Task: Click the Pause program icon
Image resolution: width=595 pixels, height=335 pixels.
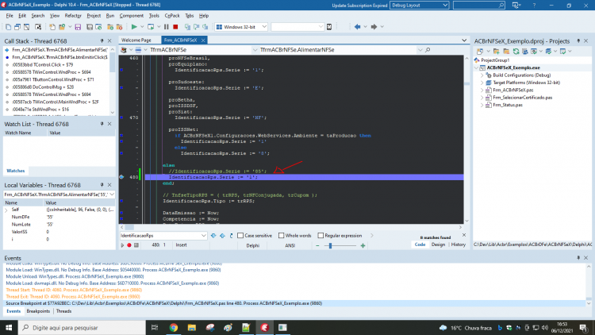Action: click(167, 27)
